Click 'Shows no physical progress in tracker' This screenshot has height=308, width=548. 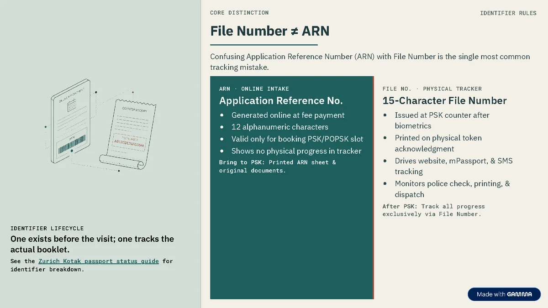[x=296, y=151]
